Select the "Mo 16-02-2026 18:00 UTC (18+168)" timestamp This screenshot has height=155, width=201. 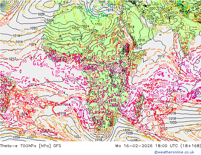pos(158,146)
